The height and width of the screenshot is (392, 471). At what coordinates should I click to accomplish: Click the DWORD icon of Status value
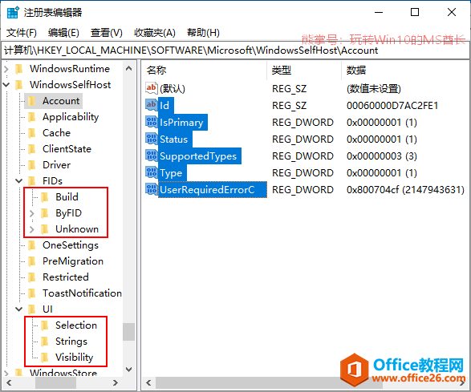click(x=152, y=139)
